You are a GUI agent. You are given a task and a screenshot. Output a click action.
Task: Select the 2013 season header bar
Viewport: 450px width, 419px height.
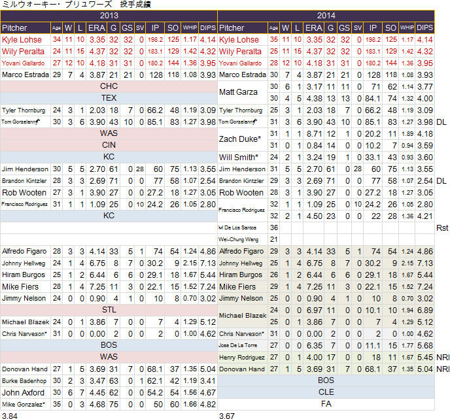pyautogui.click(x=109, y=16)
